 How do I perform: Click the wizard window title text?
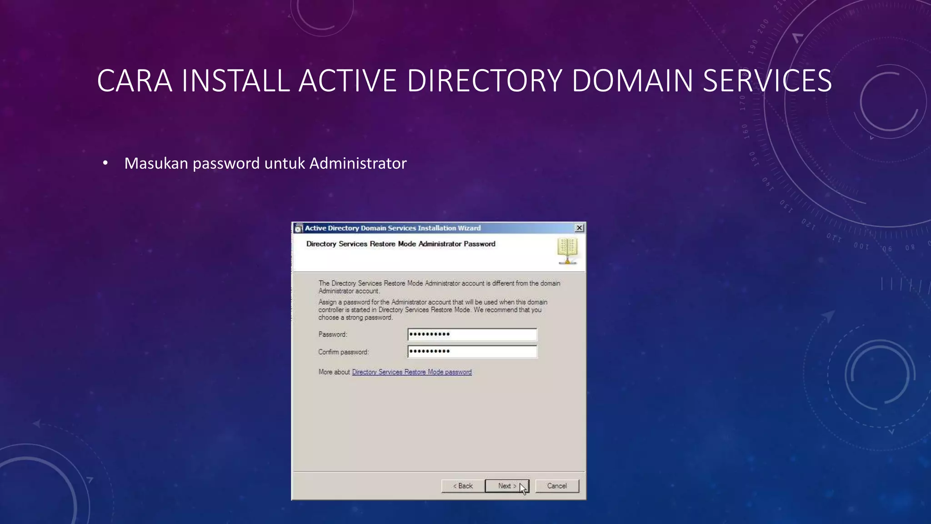[393, 228]
